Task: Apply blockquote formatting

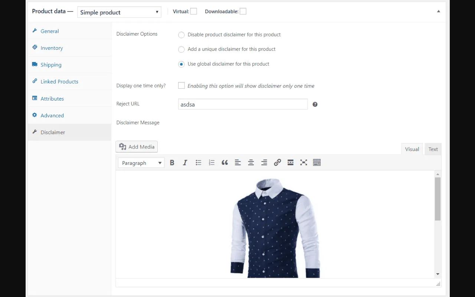Action: 225,162
